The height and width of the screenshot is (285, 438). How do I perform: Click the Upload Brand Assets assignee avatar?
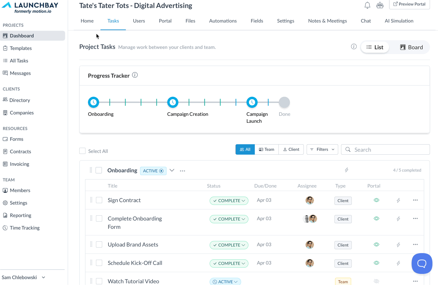coord(310,244)
